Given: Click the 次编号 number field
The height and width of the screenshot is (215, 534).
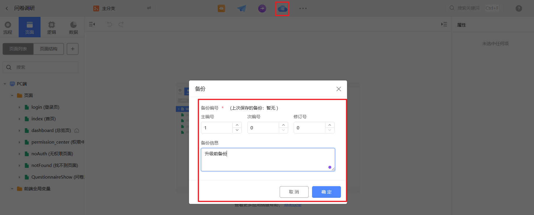Looking at the screenshot, I should click(263, 128).
